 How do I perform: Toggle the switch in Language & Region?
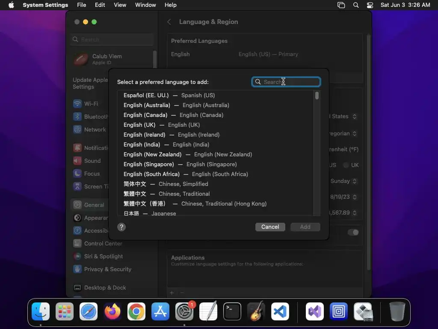pos(353,232)
